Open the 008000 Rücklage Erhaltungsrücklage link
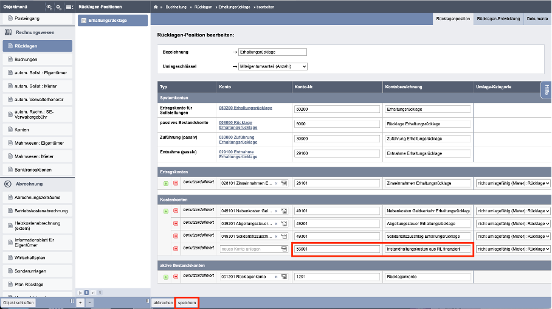Screen dimensions: 552x309 pyautogui.click(x=238, y=125)
